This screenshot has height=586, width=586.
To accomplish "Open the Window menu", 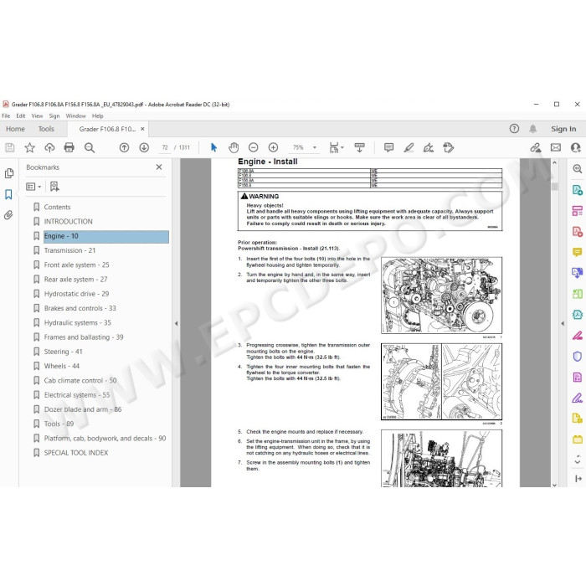I will click(x=76, y=116).
